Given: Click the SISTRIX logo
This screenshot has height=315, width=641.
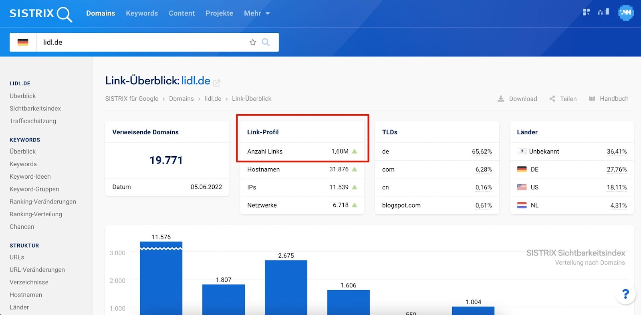Looking at the screenshot, I should (x=41, y=14).
